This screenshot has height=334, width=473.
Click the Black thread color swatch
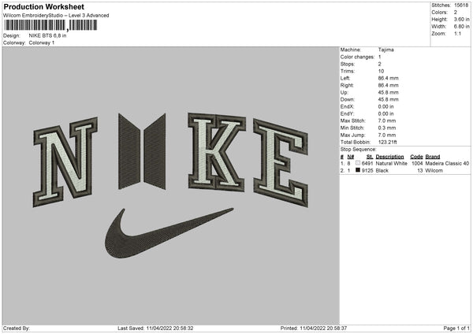358,170
